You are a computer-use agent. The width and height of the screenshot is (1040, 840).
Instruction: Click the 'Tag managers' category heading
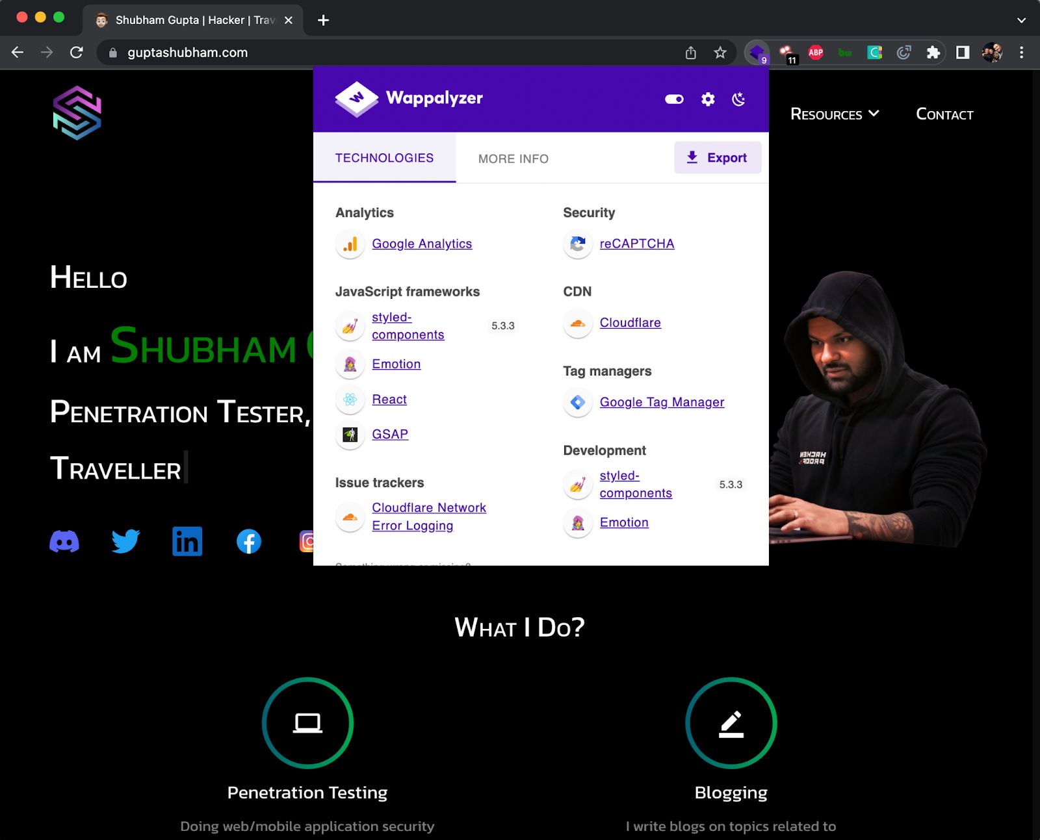coord(607,371)
